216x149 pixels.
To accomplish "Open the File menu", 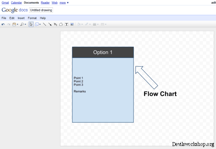I will coord(4,18).
